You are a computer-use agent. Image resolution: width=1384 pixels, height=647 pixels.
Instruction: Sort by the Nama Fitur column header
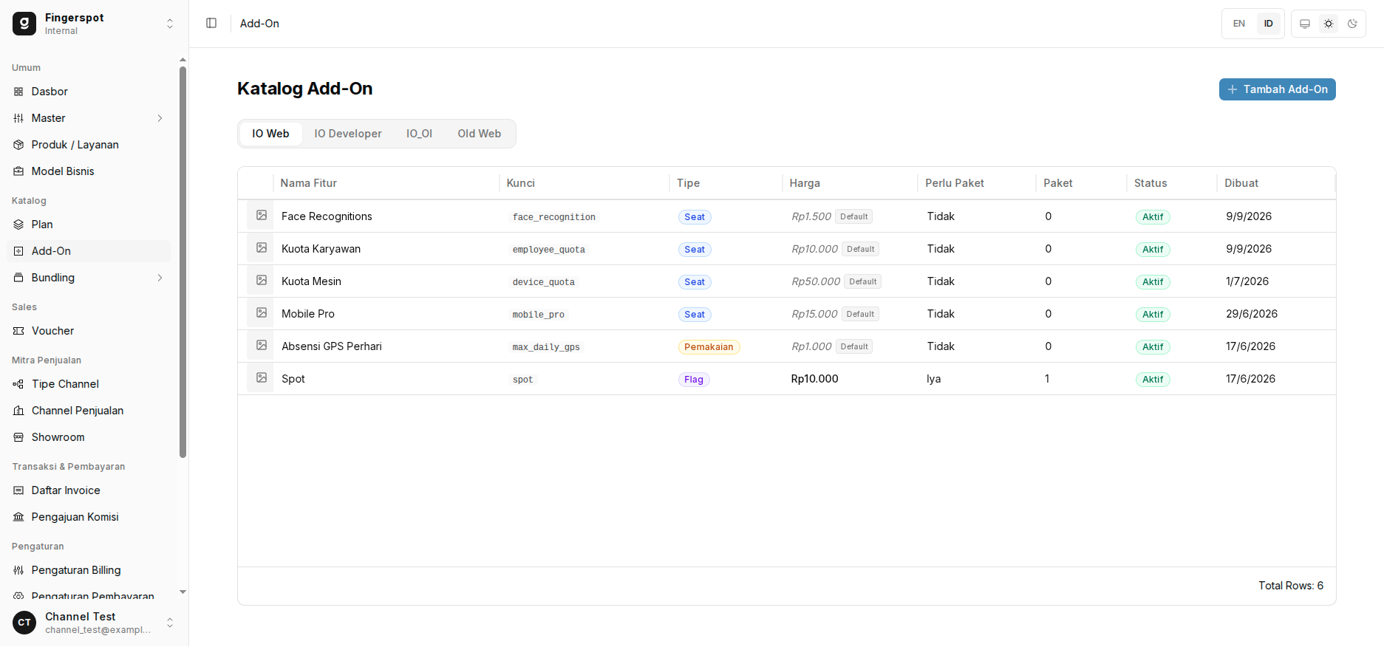pos(309,183)
